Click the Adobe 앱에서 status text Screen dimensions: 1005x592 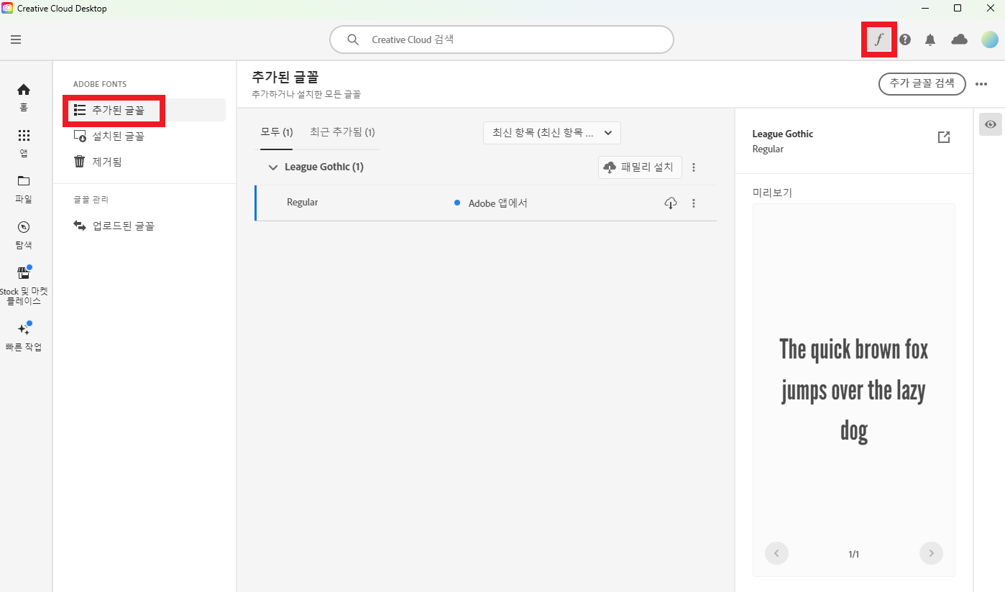point(498,203)
